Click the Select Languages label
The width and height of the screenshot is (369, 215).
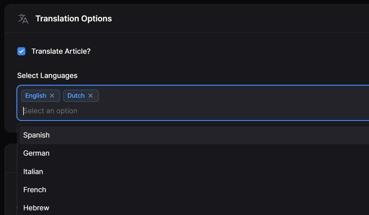(x=47, y=75)
